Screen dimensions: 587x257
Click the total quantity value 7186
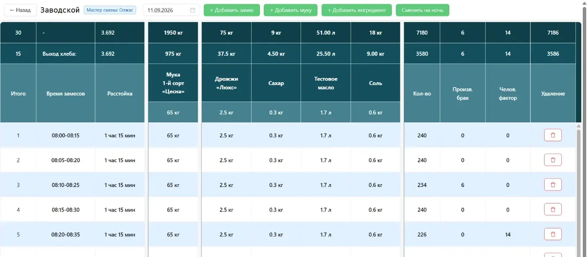[x=553, y=32]
